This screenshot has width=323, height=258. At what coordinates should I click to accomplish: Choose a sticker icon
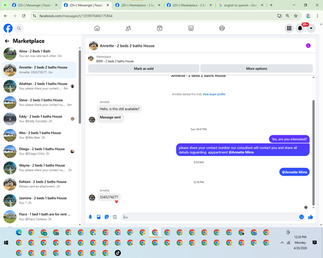click(107, 217)
